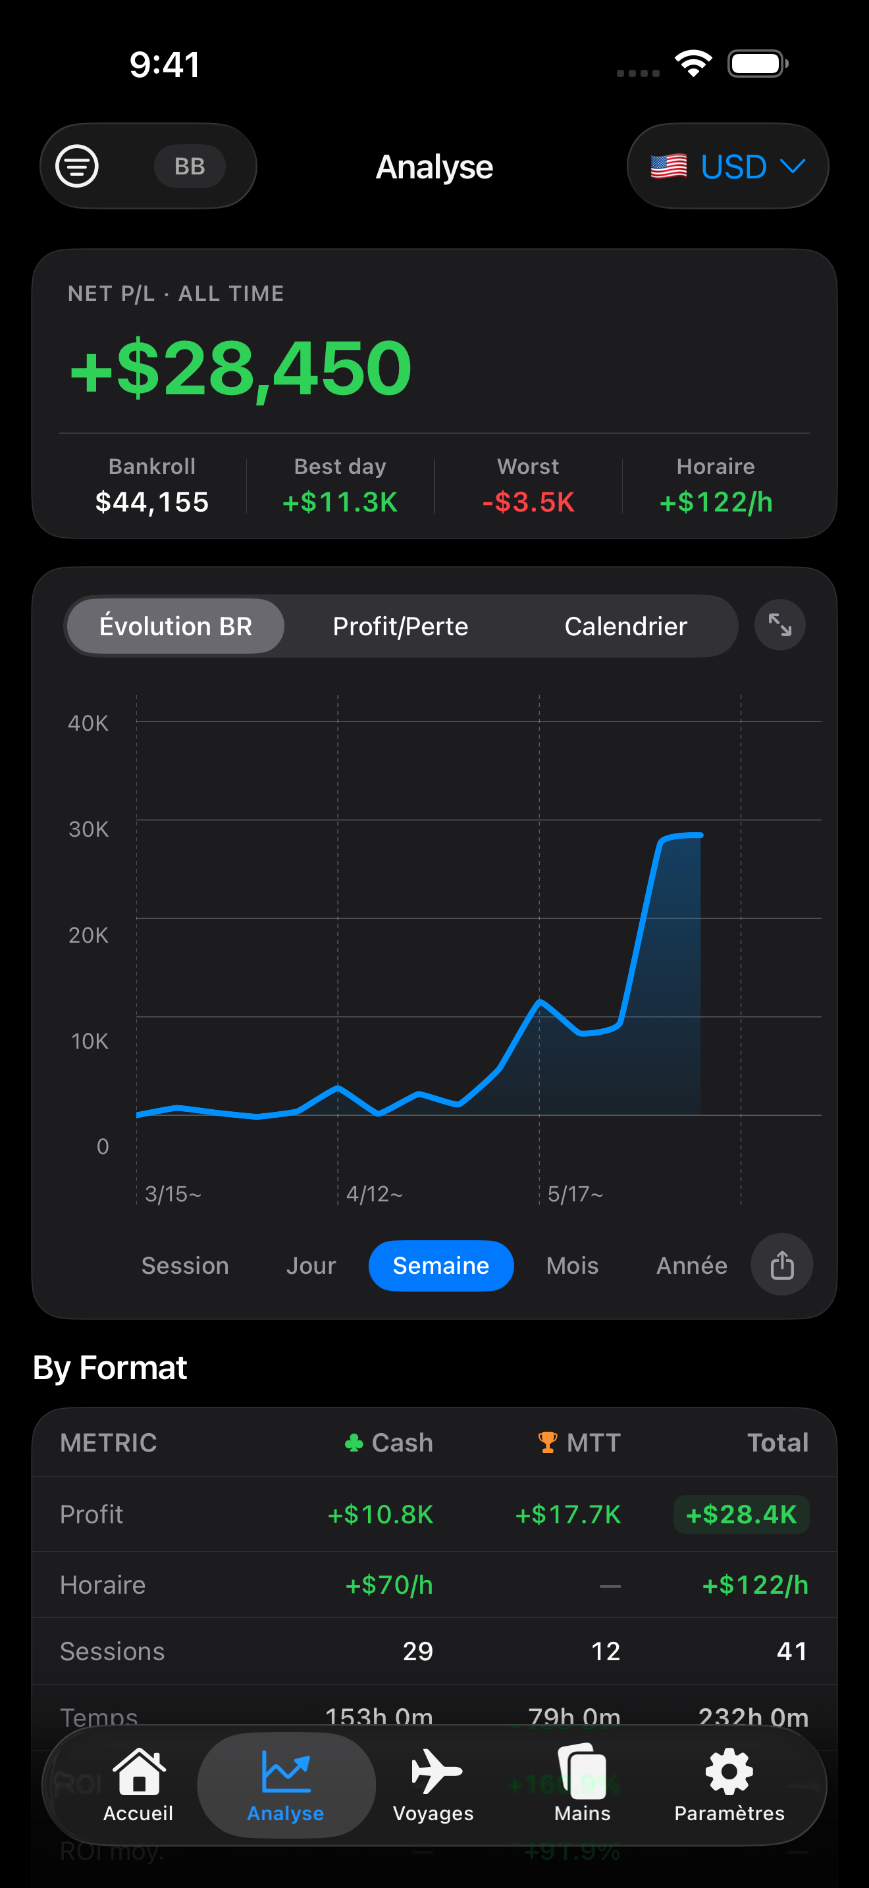Select the Année period button

point(692,1266)
